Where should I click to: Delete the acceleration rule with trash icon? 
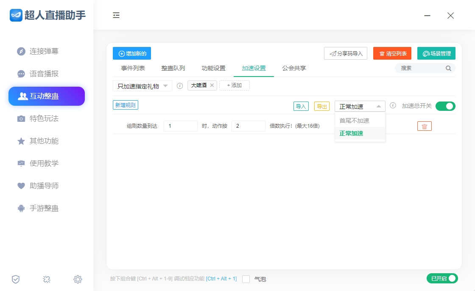(x=424, y=126)
